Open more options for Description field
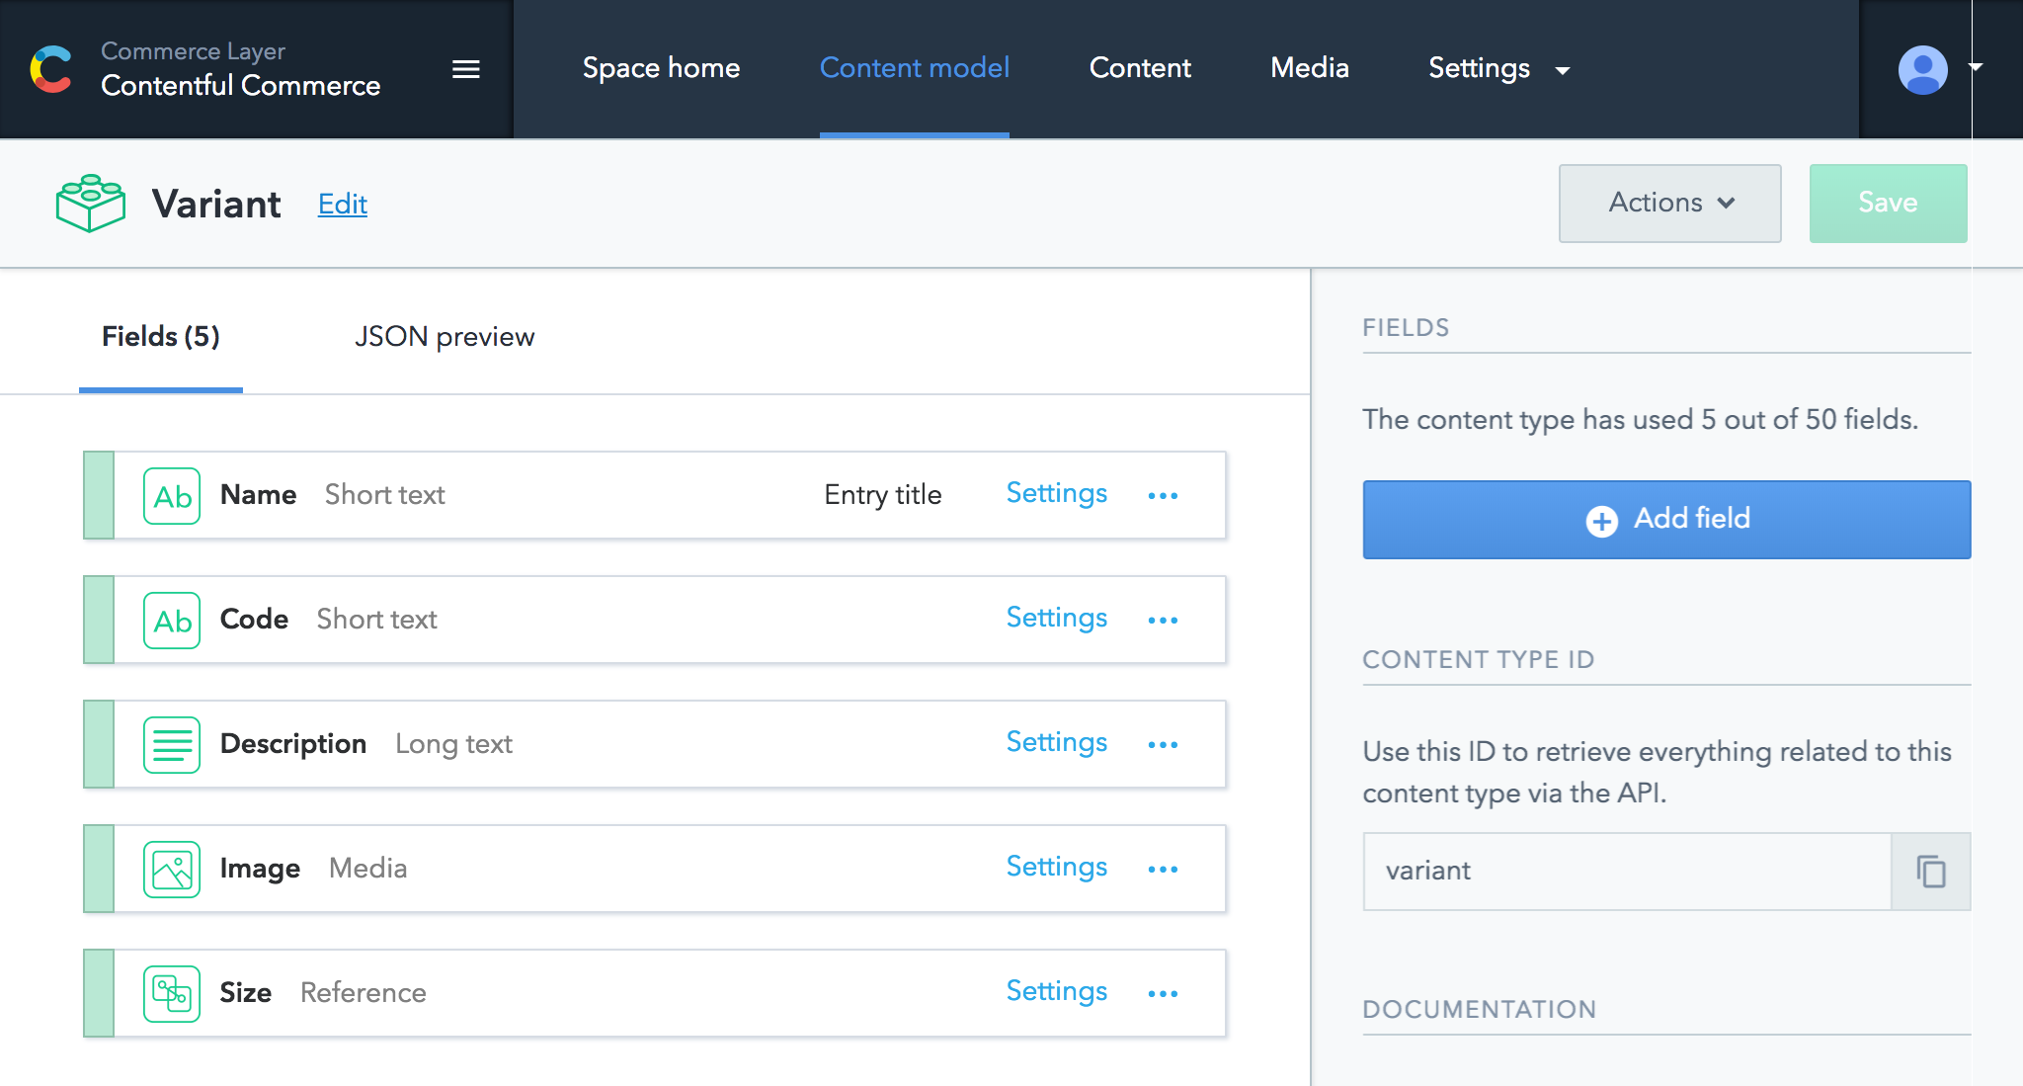The image size is (2023, 1086). 1163,745
